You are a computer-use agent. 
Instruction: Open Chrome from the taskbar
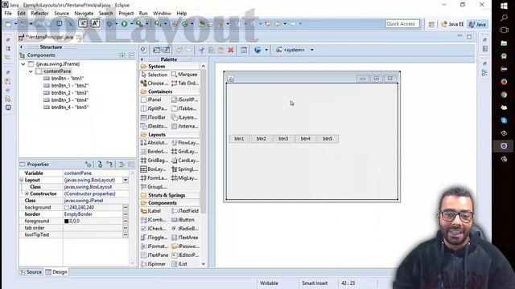click(x=504, y=95)
